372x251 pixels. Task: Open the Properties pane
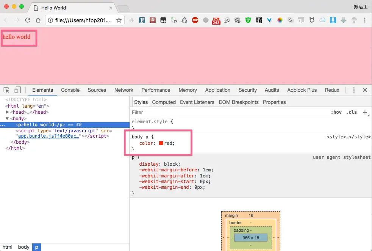pos(274,102)
